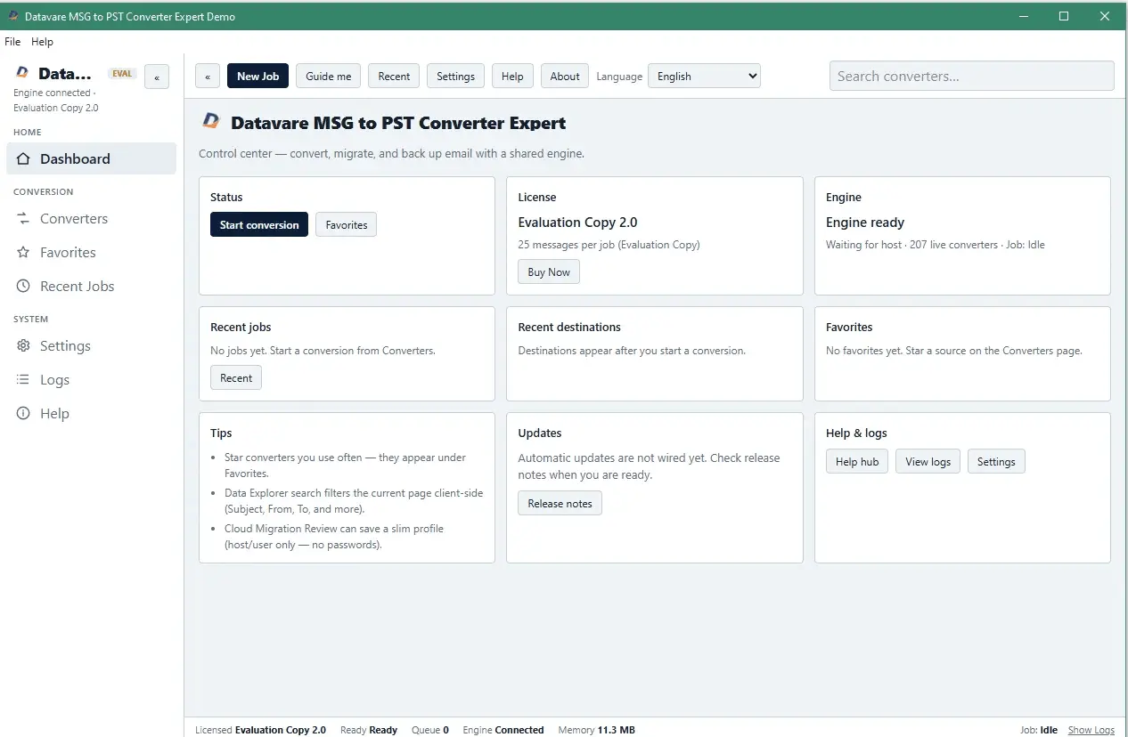Open Release notes in the Updates card
The image size is (1128, 737).
pyautogui.click(x=560, y=503)
